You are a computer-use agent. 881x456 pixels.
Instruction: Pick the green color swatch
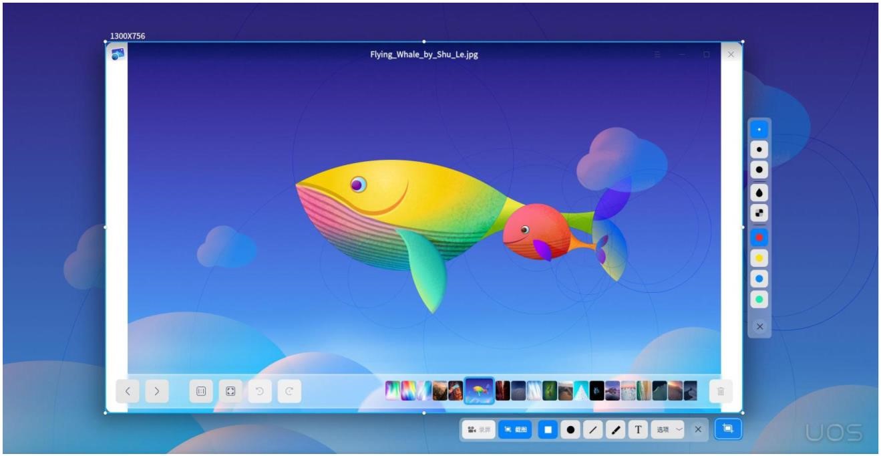759,300
